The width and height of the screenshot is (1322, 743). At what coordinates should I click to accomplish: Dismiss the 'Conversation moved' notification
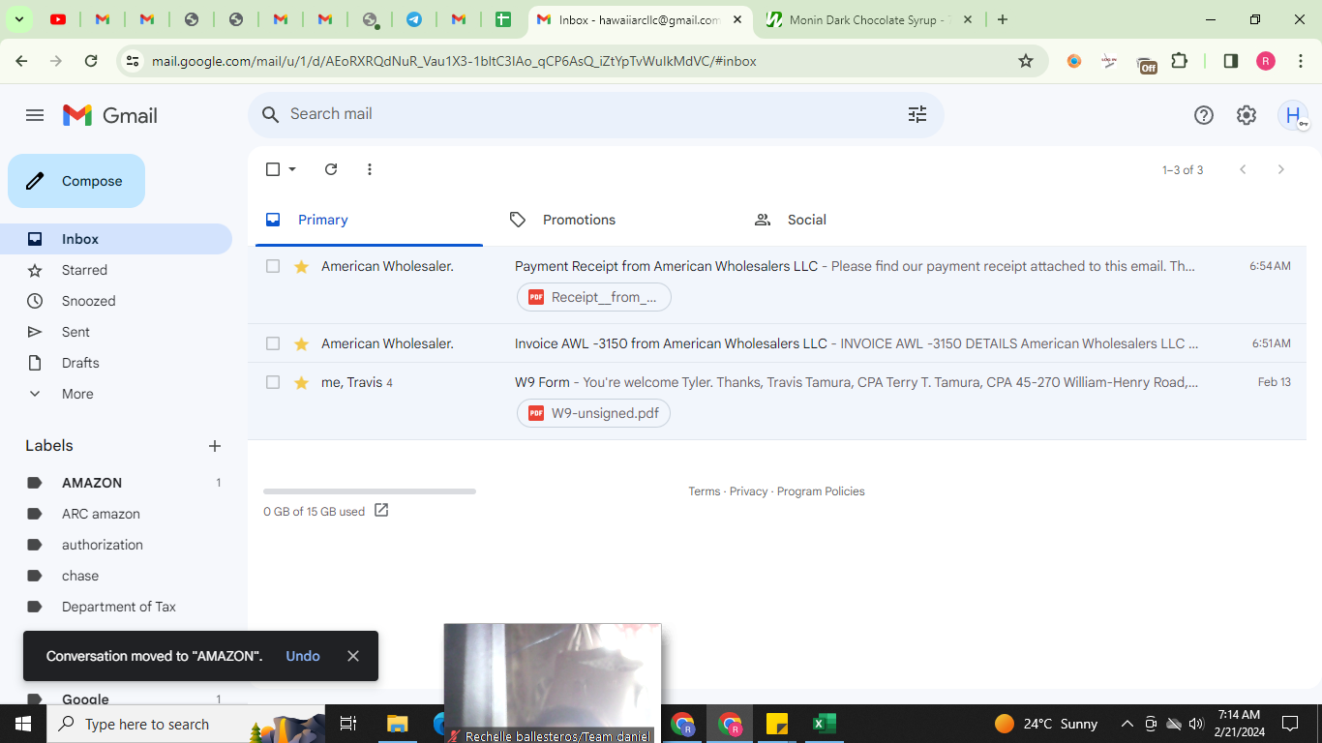tap(353, 656)
